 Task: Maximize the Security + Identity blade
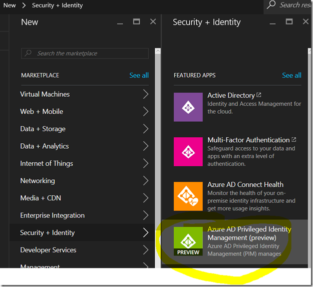(289, 22)
